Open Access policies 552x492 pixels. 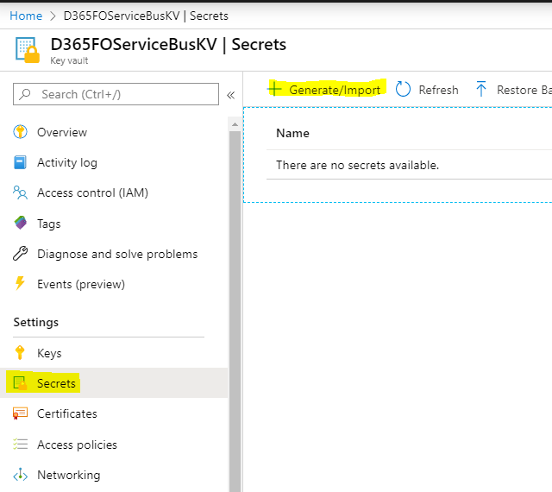coord(77,445)
